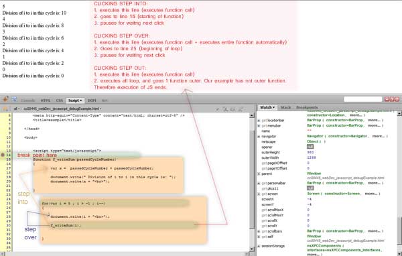402x256 pixels.
Task: Click the scrollMaxY property name
Action: 275,215
